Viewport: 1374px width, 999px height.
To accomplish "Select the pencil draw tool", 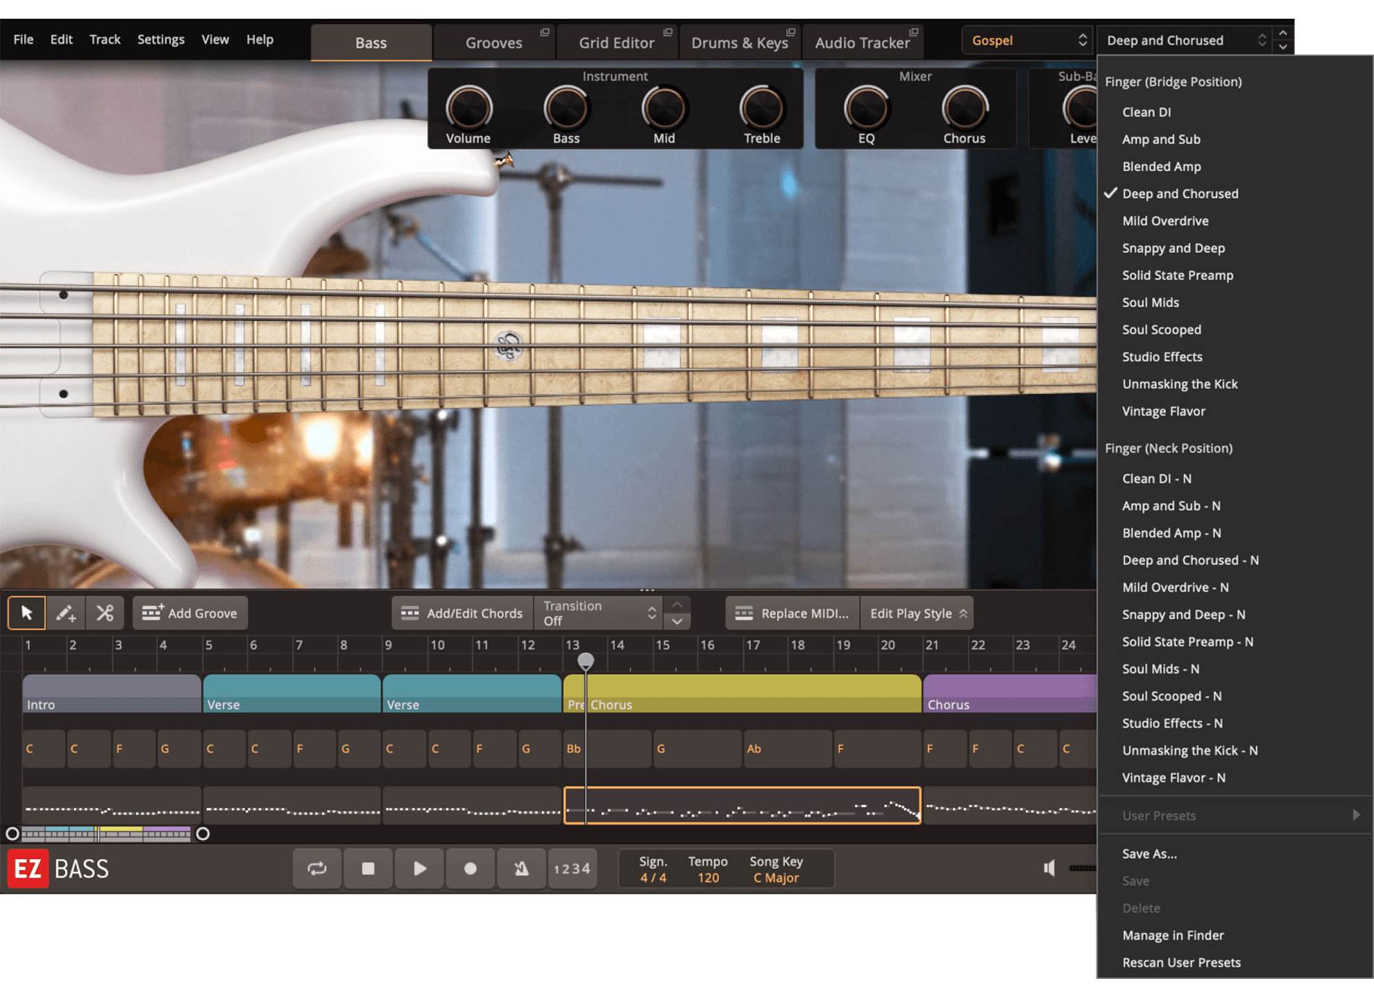I will pyautogui.click(x=66, y=613).
